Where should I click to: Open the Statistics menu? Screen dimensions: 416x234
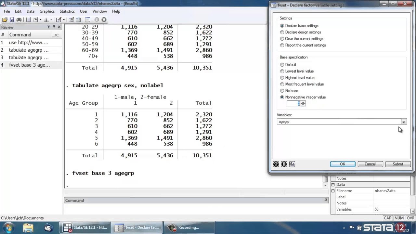click(67, 11)
